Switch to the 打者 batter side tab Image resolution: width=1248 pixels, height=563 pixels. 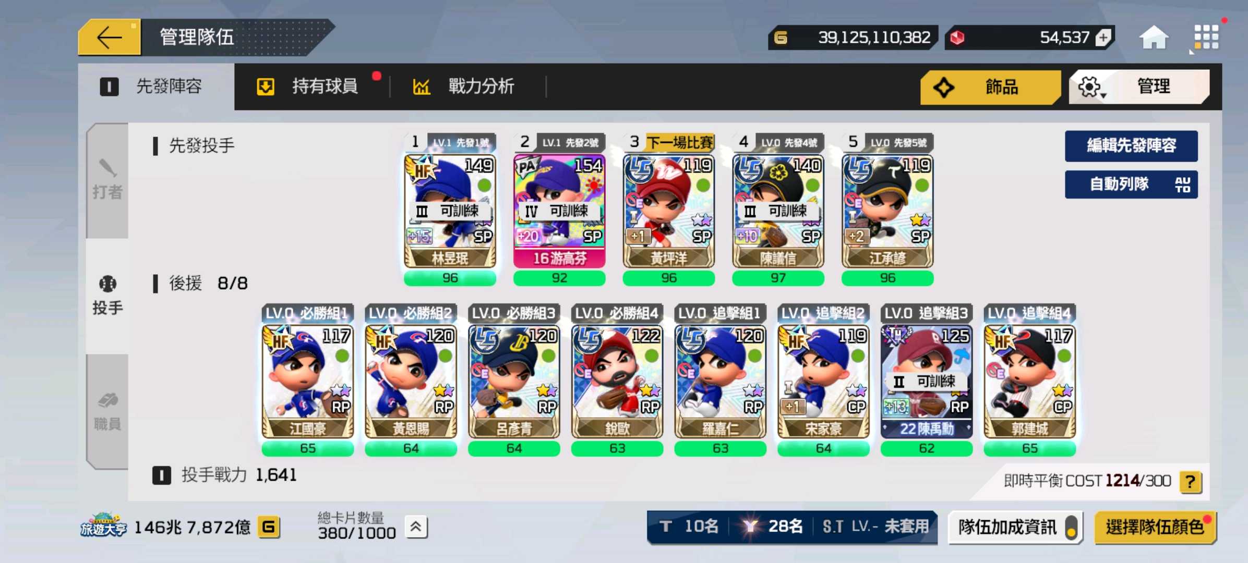[x=107, y=181]
